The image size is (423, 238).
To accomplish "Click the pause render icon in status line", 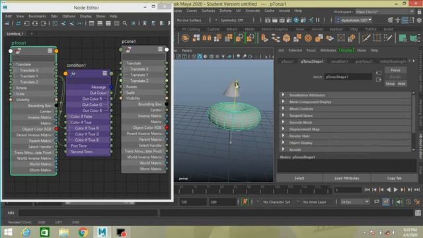I will click(317, 20).
